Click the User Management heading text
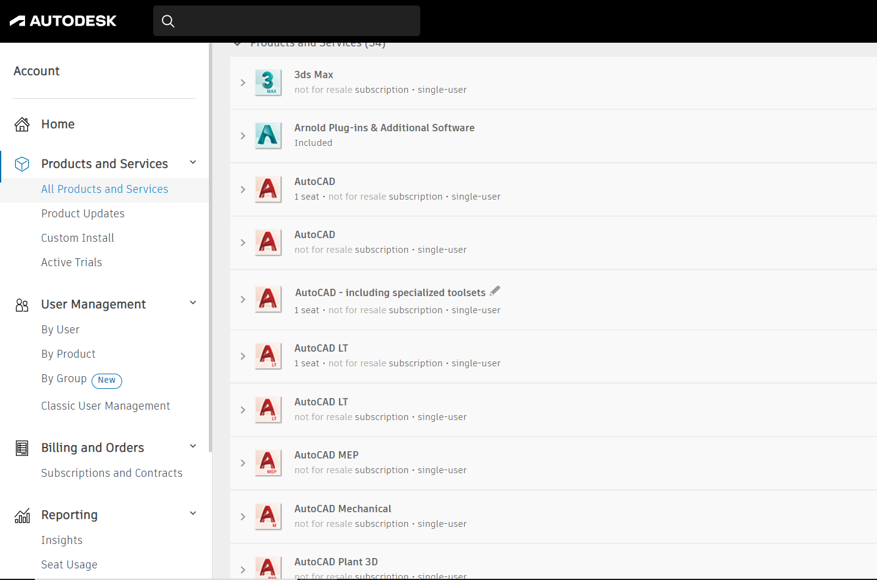This screenshot has width=877, height=580. coord(93,305)
